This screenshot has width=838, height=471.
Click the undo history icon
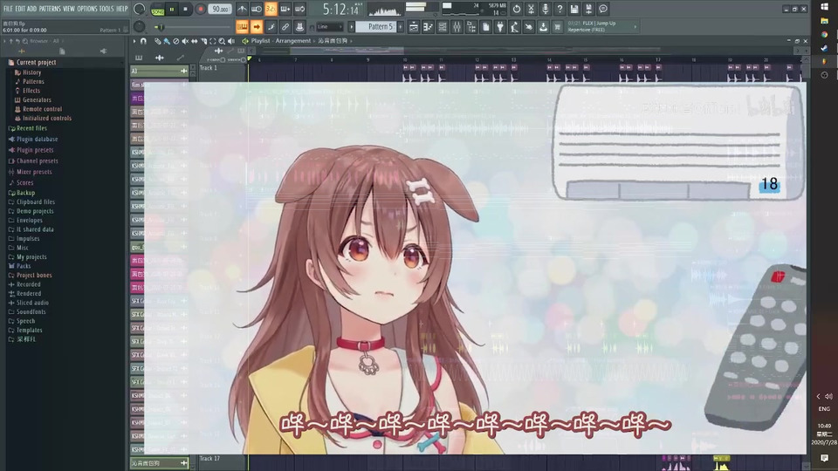coord(517,9)
